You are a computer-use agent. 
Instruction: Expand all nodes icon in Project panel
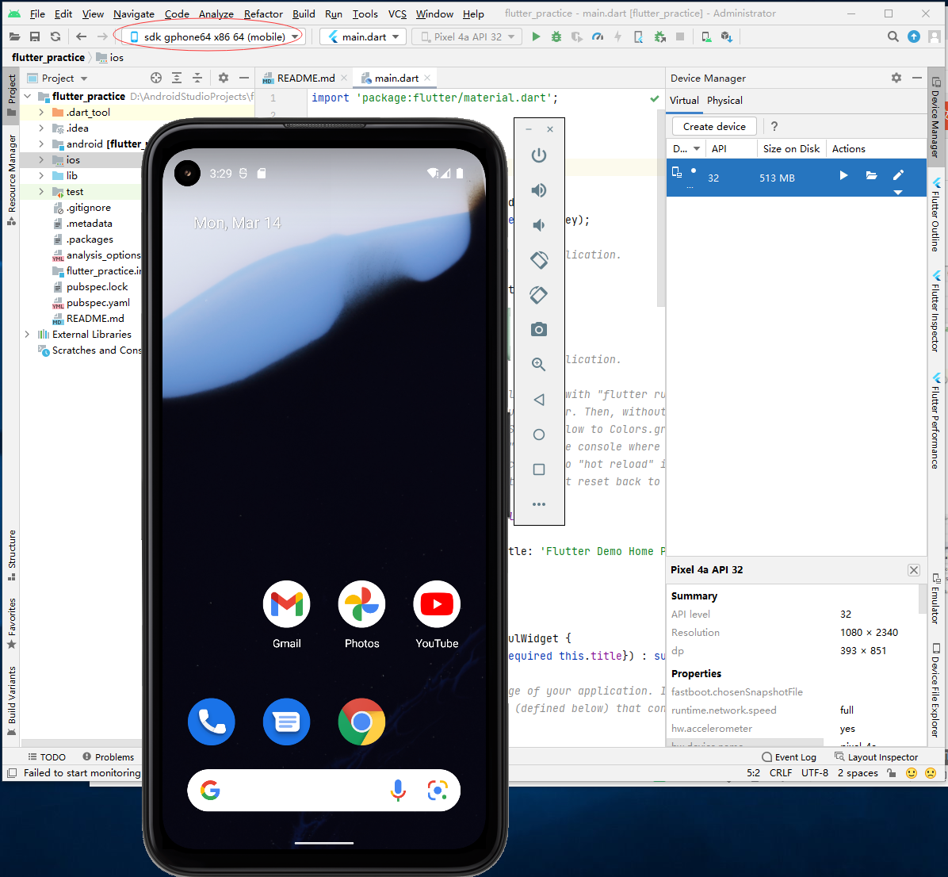pyautogui.click(x=177, y=78)
